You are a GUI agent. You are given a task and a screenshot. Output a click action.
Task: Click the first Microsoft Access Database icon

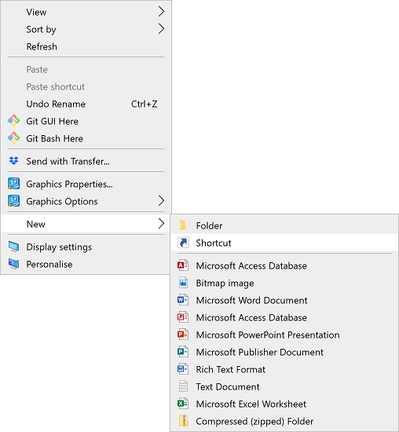click(x=183, y=265)
